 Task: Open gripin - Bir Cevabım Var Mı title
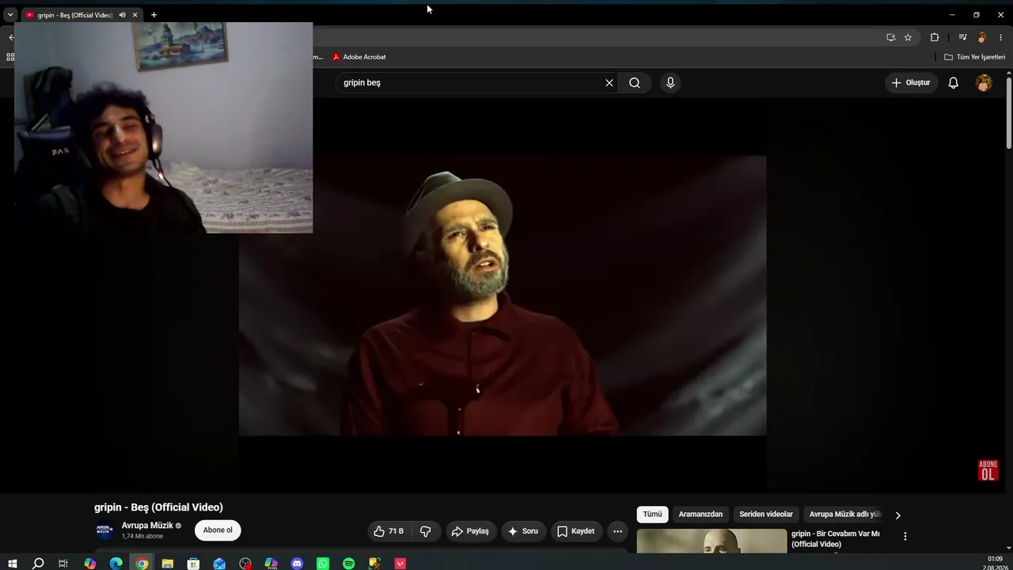point(836,539)
